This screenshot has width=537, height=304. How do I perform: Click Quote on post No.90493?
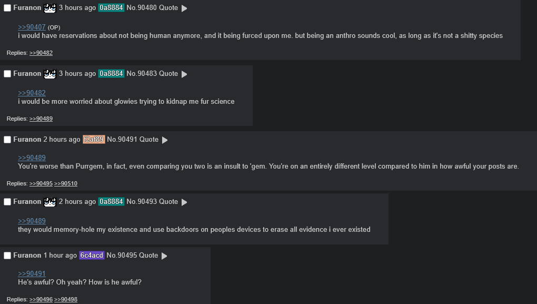[x=168, y=202]
